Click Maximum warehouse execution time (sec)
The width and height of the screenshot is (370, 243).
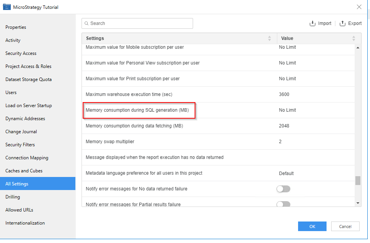pyautogui.click(x=129, y=94)
